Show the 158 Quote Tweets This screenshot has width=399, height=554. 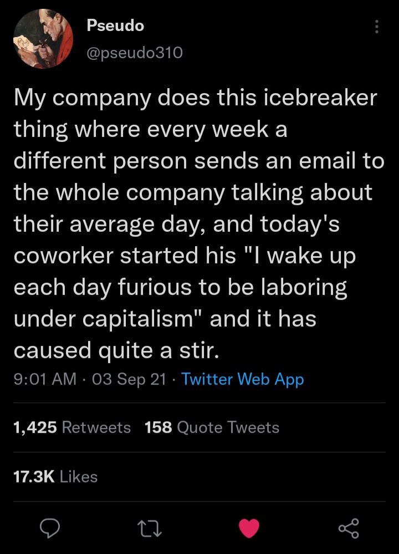pos(212,428)
